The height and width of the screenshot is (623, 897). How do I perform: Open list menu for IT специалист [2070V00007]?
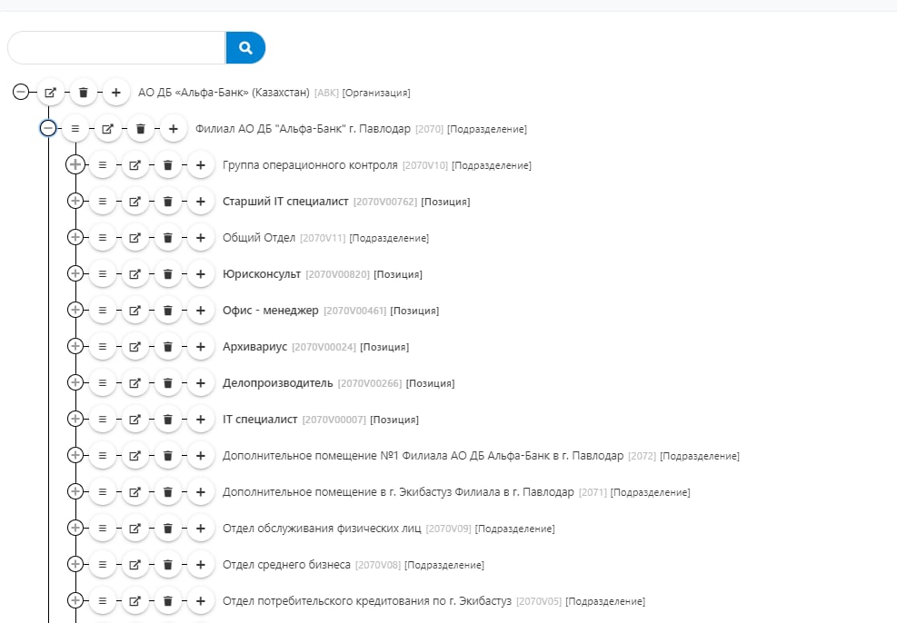103,419
